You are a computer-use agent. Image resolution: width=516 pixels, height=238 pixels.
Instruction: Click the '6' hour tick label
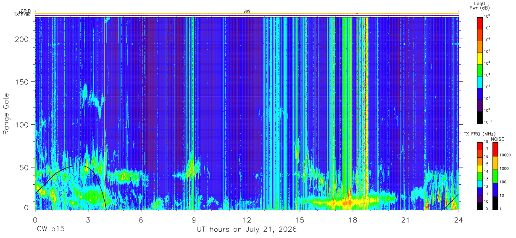tap(141, 220)
